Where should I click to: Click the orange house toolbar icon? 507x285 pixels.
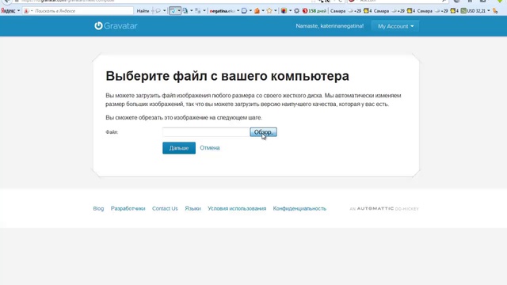tap(257, 11)
